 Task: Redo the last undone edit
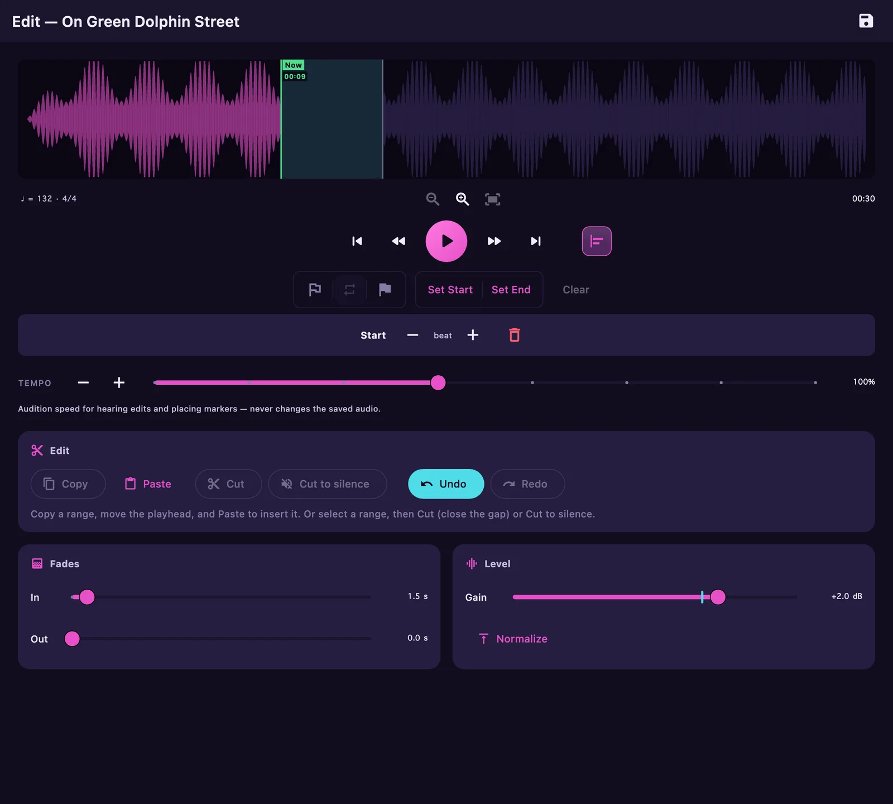coord(527,484)
